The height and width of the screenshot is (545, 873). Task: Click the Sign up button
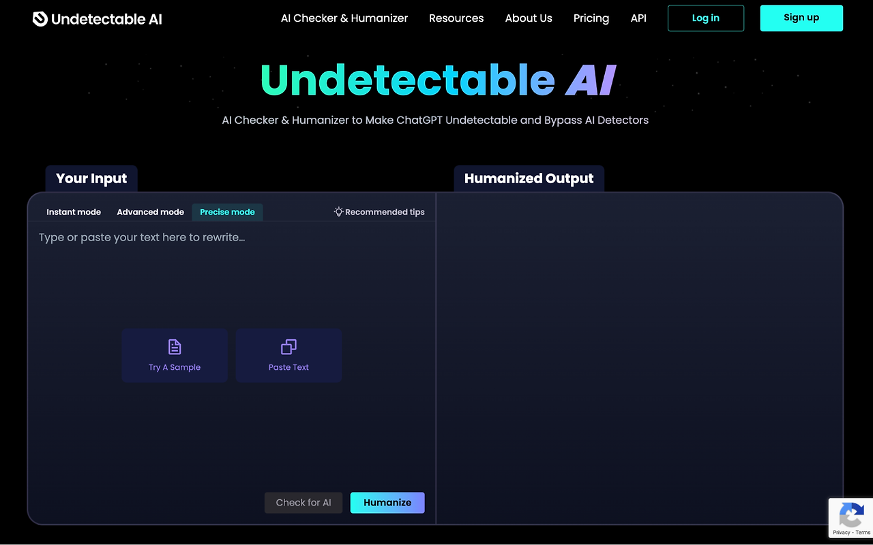[x=801, y=18]
